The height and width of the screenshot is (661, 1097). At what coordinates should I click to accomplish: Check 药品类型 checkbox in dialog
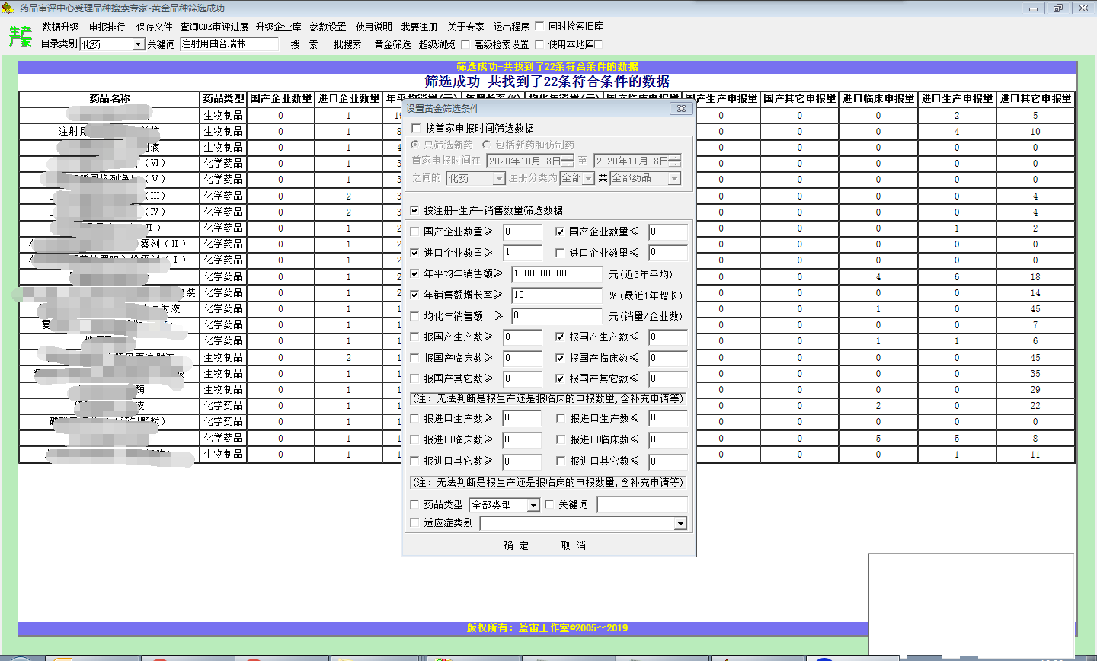[x=415, y=504]
